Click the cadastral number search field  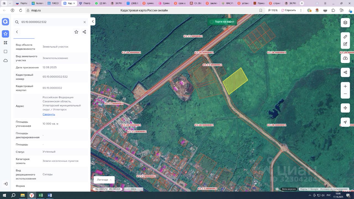pyautogui.click(x=50, y=22)
